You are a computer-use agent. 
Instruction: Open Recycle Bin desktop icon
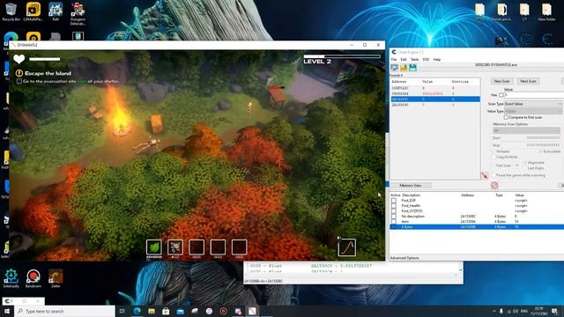coord(11,11)
